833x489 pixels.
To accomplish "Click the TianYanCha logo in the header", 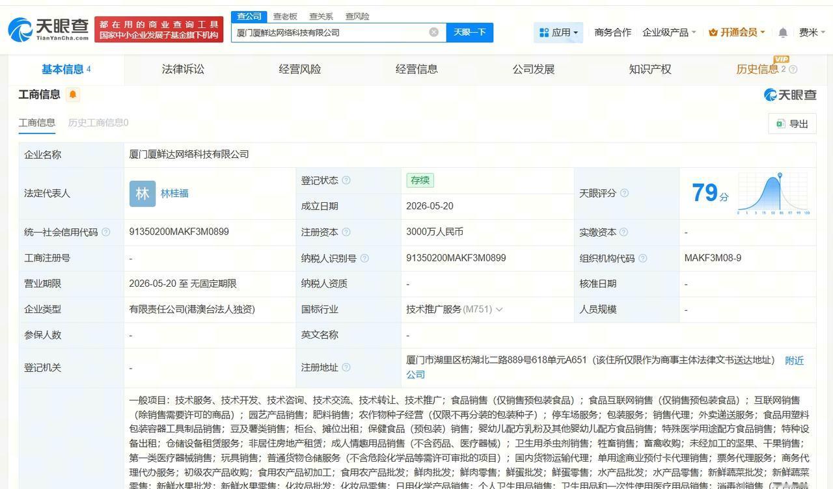I will [x=49, y=29].
